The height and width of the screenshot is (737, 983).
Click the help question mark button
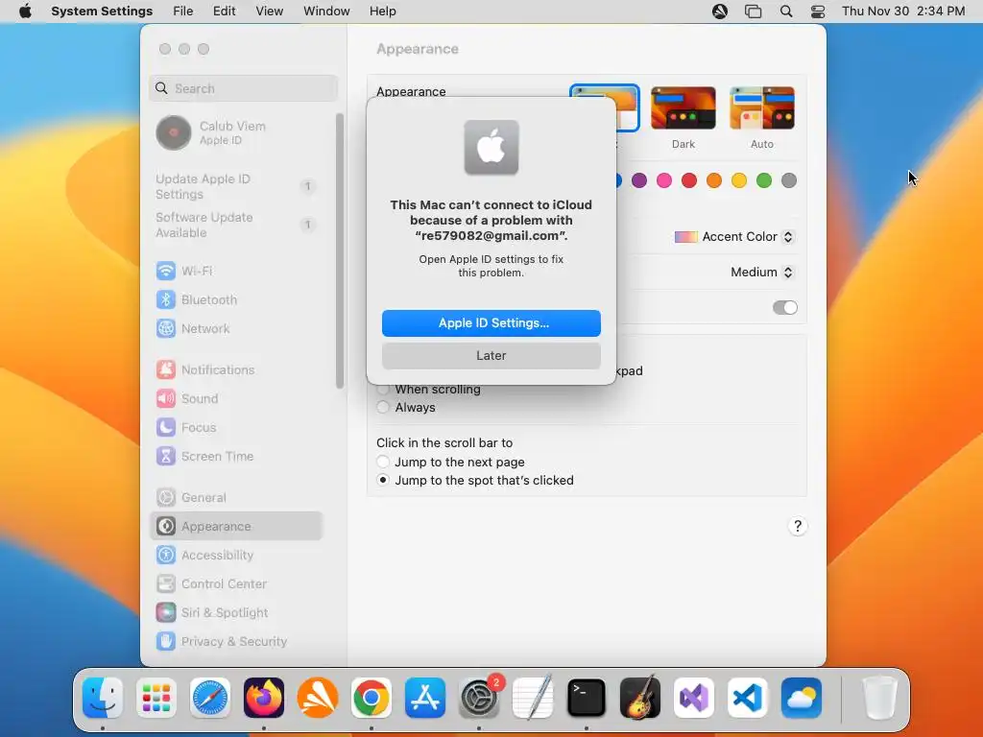(x=798, y=527)
